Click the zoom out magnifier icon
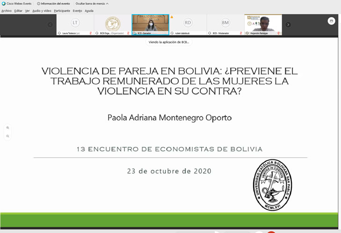 pos(7,136)
